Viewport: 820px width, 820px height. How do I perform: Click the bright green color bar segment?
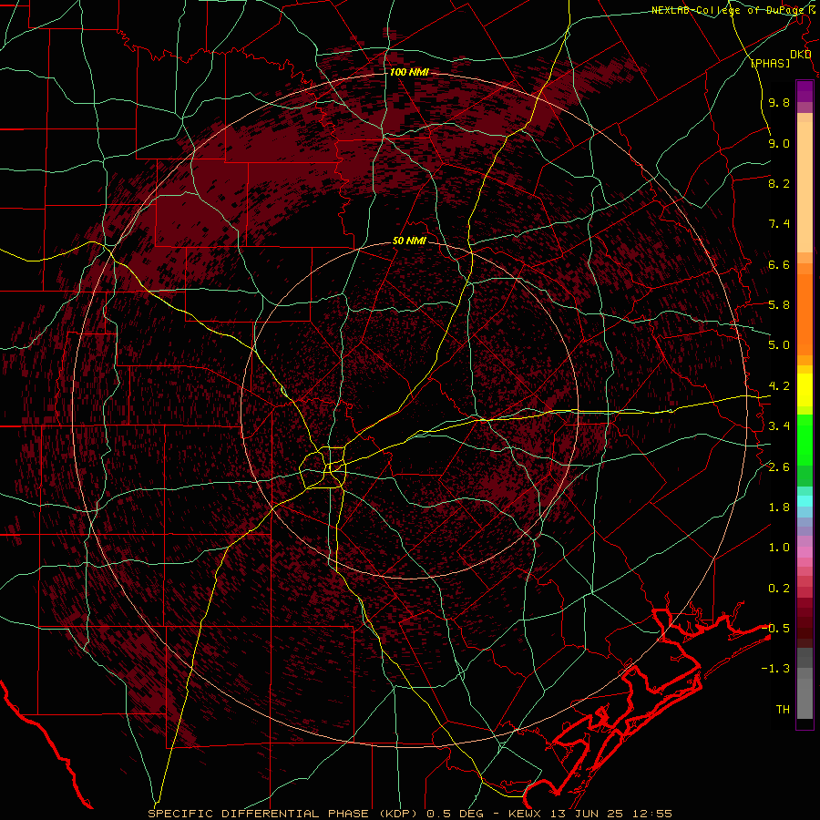[x=805, y=439]
